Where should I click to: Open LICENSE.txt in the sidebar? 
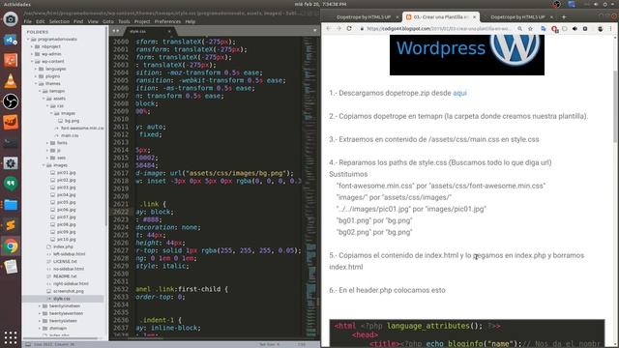pyautogui.click(x=65, y=262)
